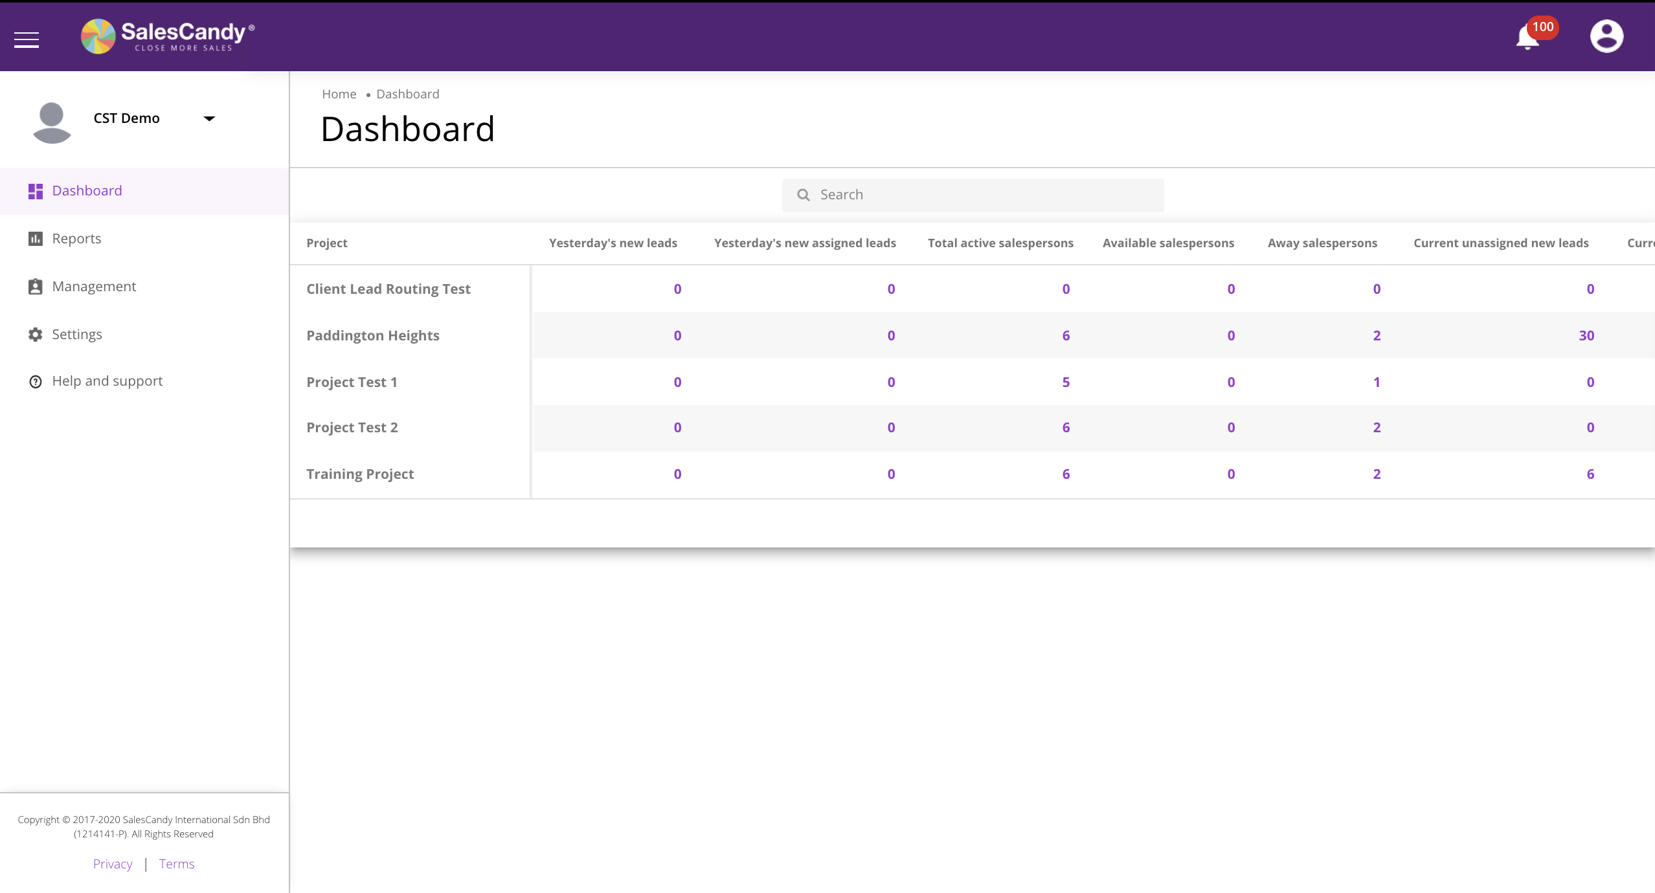The image size is (1655, 893).
Task: Click the Management badge icon
Action: (36, 287)
